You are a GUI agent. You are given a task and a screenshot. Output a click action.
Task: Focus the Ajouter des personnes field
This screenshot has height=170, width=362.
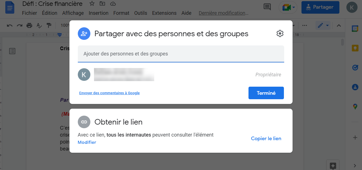tap(181, 54)
